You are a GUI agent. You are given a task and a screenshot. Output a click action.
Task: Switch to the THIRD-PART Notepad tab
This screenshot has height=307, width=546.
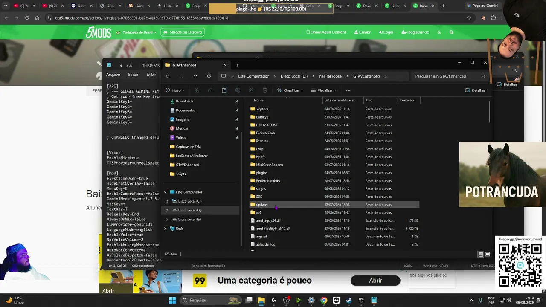click(151, 65)
